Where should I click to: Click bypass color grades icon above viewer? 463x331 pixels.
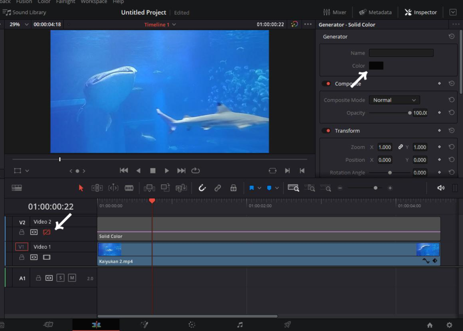click(295, 24)
